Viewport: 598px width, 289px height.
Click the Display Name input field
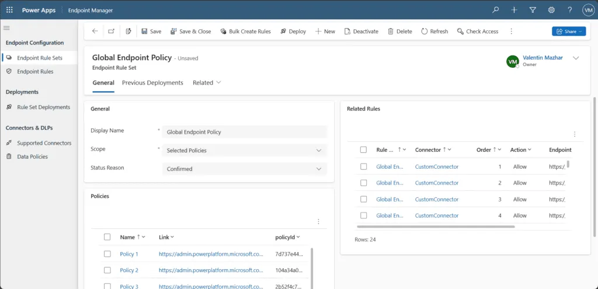pyautogui.click(x=245, y=132)
